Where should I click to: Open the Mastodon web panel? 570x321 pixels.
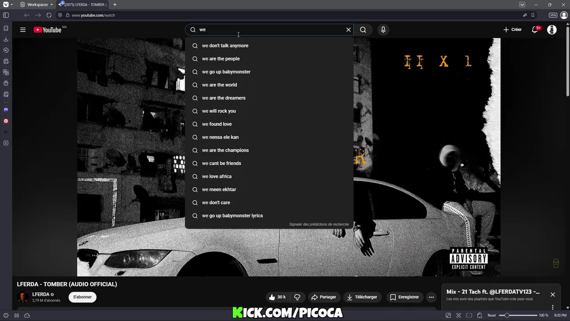point(6,110)
